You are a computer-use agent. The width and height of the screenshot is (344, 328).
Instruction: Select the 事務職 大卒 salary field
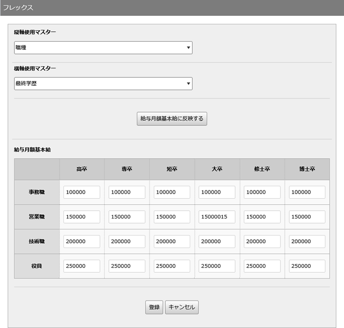[x=217, y=192]
